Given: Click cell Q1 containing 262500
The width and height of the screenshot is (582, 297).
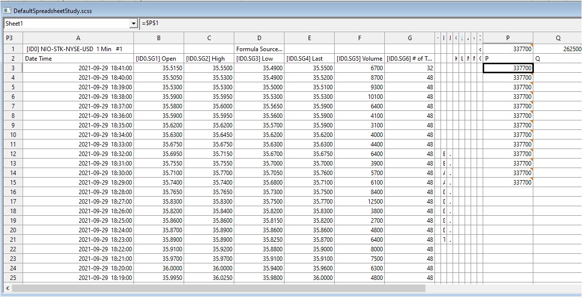Looking at the screenshot, I should pos(557,49).
